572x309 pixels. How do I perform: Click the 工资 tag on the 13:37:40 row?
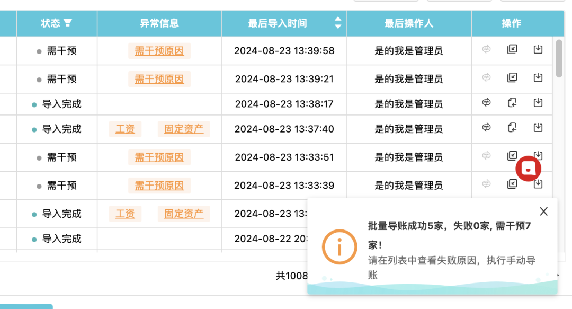126,128
